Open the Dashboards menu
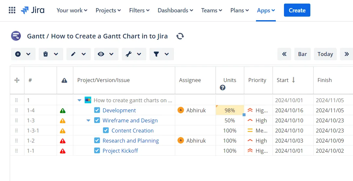The width and height of the screenshot is (353, 181). (x=176, y=10)
